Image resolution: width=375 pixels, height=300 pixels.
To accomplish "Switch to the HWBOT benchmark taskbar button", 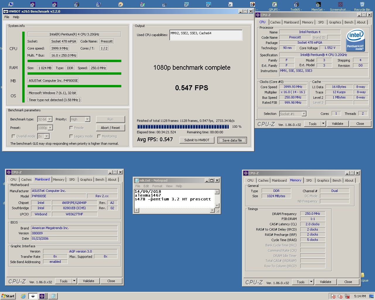I will click(33, 296).
